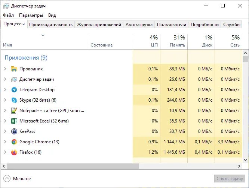Viewport: 249px width, 188px height.
Task: Switch to the Подробности tab
Action: coord(205,25)
